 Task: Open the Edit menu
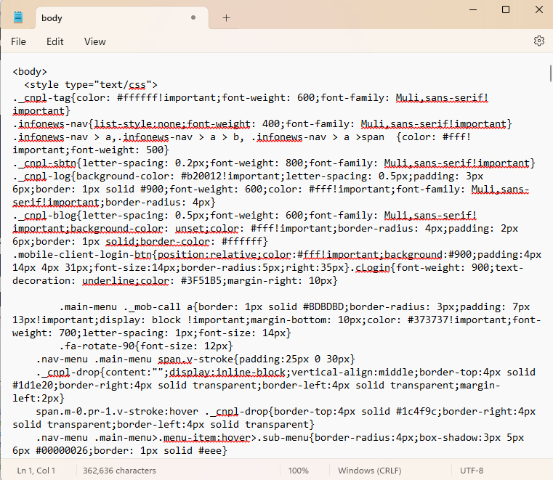coord(55,41)
